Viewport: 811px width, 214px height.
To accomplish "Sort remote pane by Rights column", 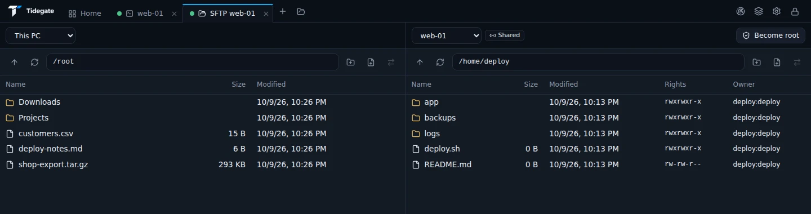I will click(x=675, y=84).
